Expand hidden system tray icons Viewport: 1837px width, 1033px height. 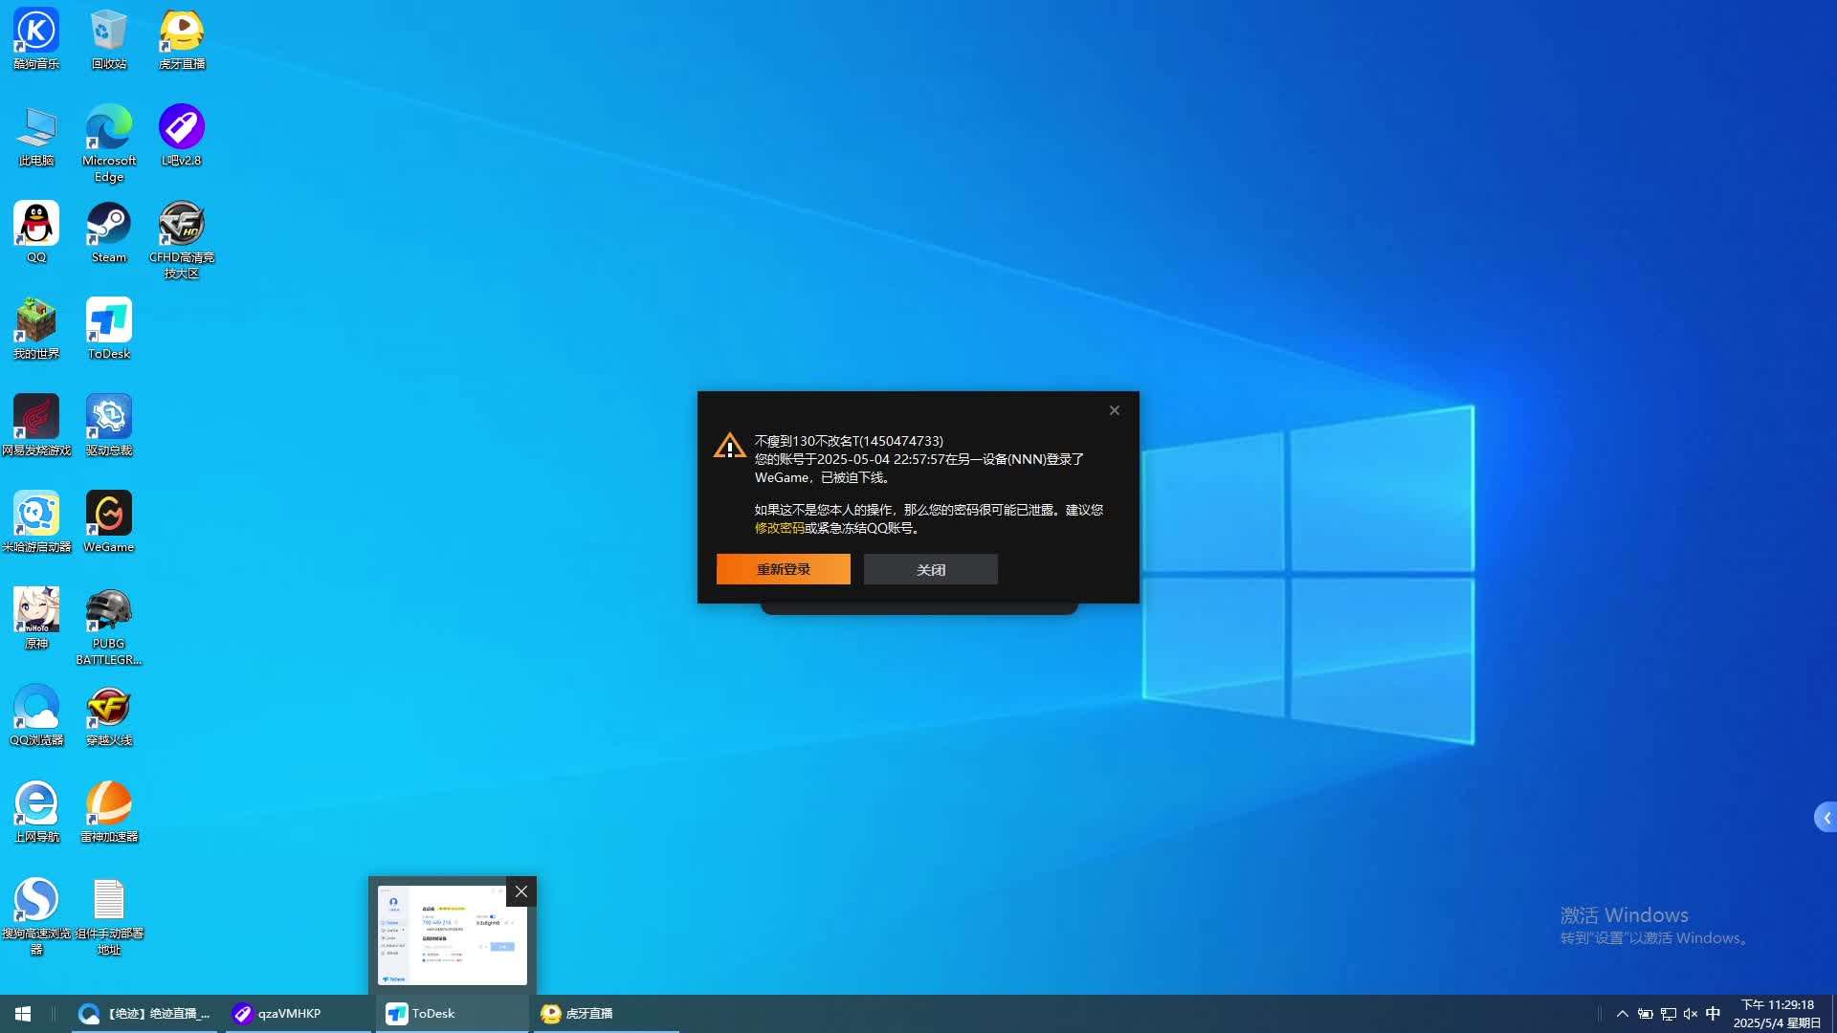click(1622, 1014)
